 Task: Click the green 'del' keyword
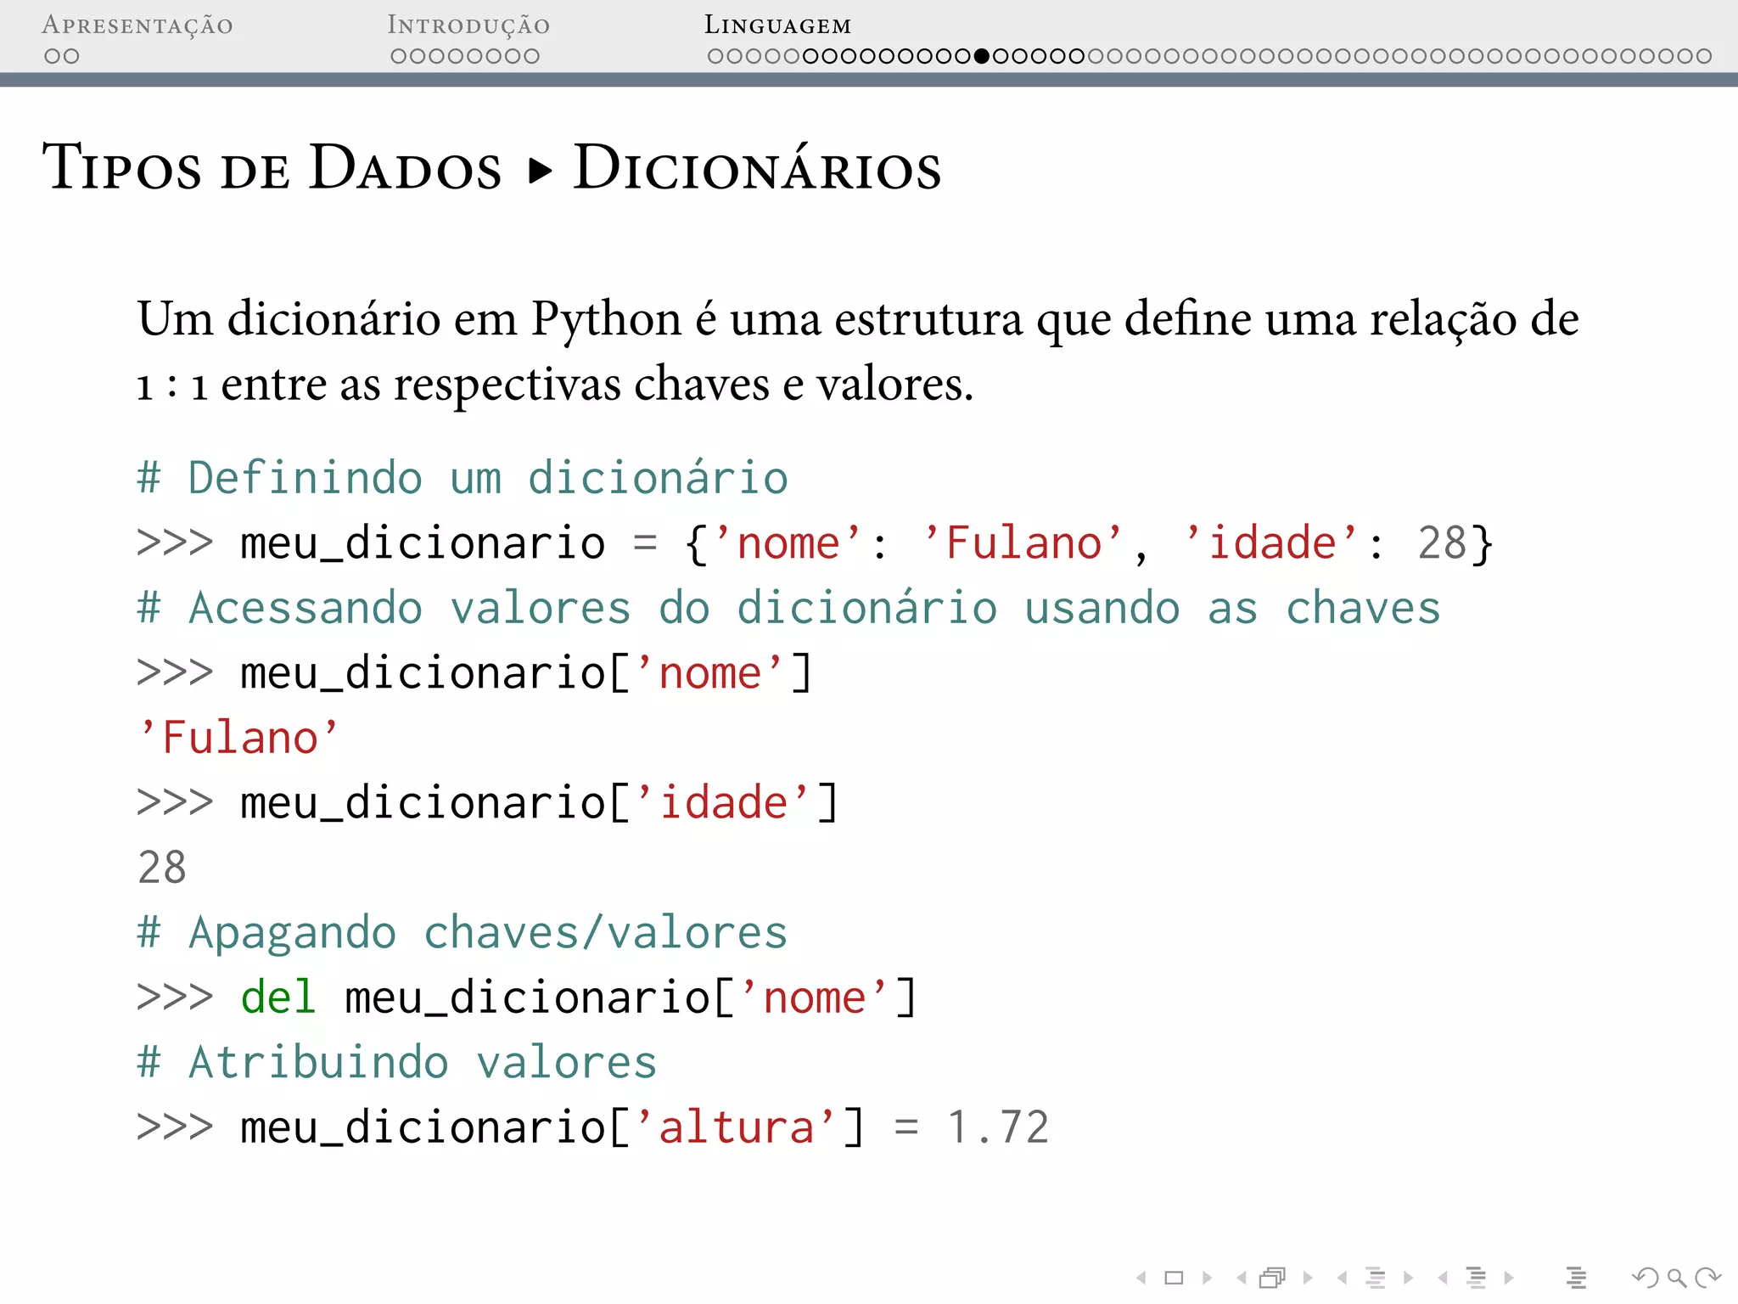278,997
